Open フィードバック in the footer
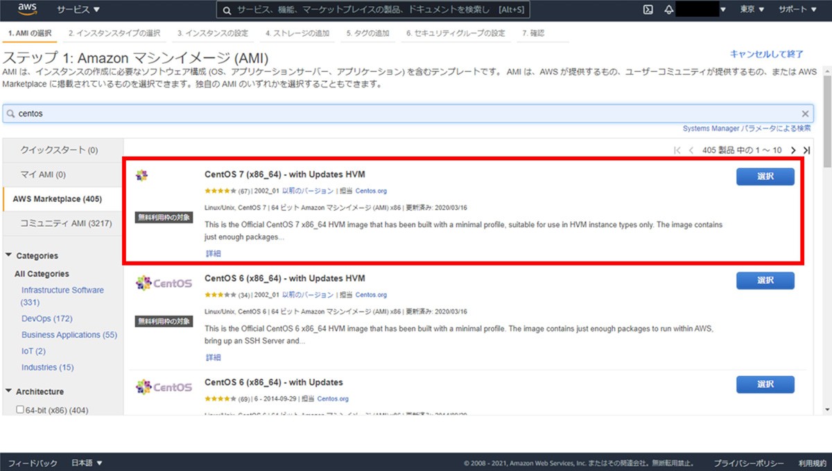This screenshot has width=832, height=471. click(33, 463)
